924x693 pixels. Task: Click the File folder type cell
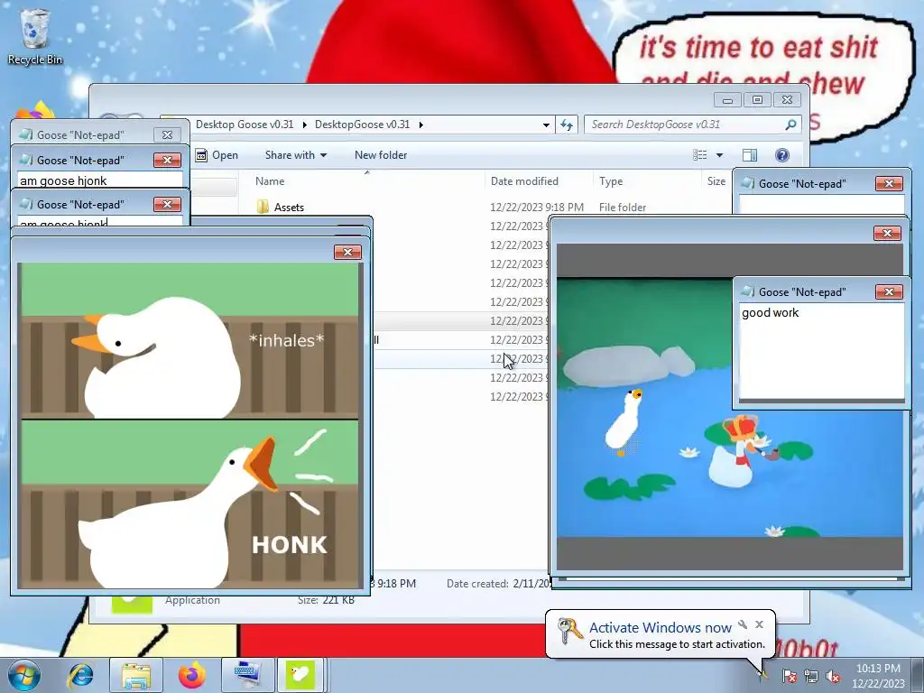(x=623, y=208)
